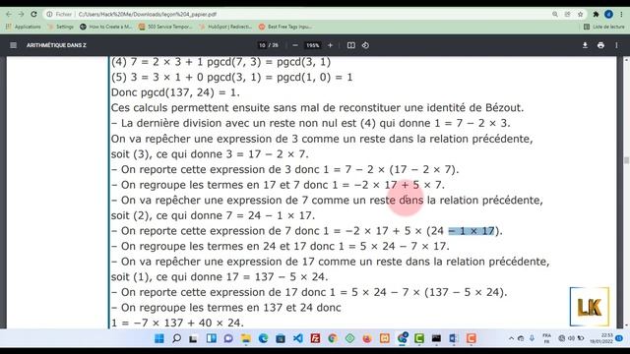
Task: Click the line '1 = −7 × 137 + 40 × 24.'
Action: pyautogui.click(x=177, y=323)
